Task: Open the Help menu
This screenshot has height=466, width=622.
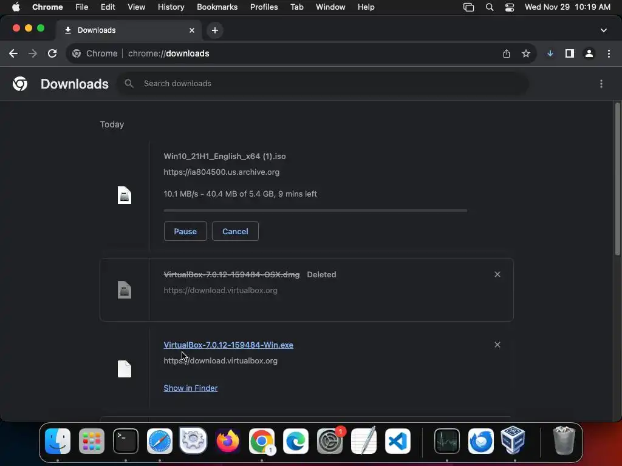Action: point(366,7)
